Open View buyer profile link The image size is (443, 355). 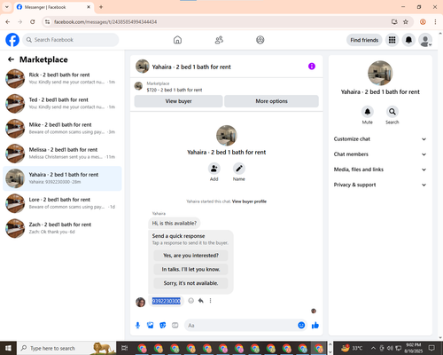coord(249,201)
